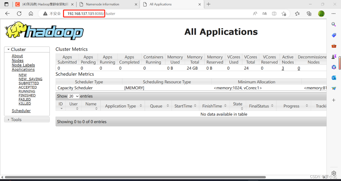Image resolution: width=341 pixels, height=181 pixels.
Task: Click the sidebar Search icon
Action: pyautogui.click(x=334, y=24)
